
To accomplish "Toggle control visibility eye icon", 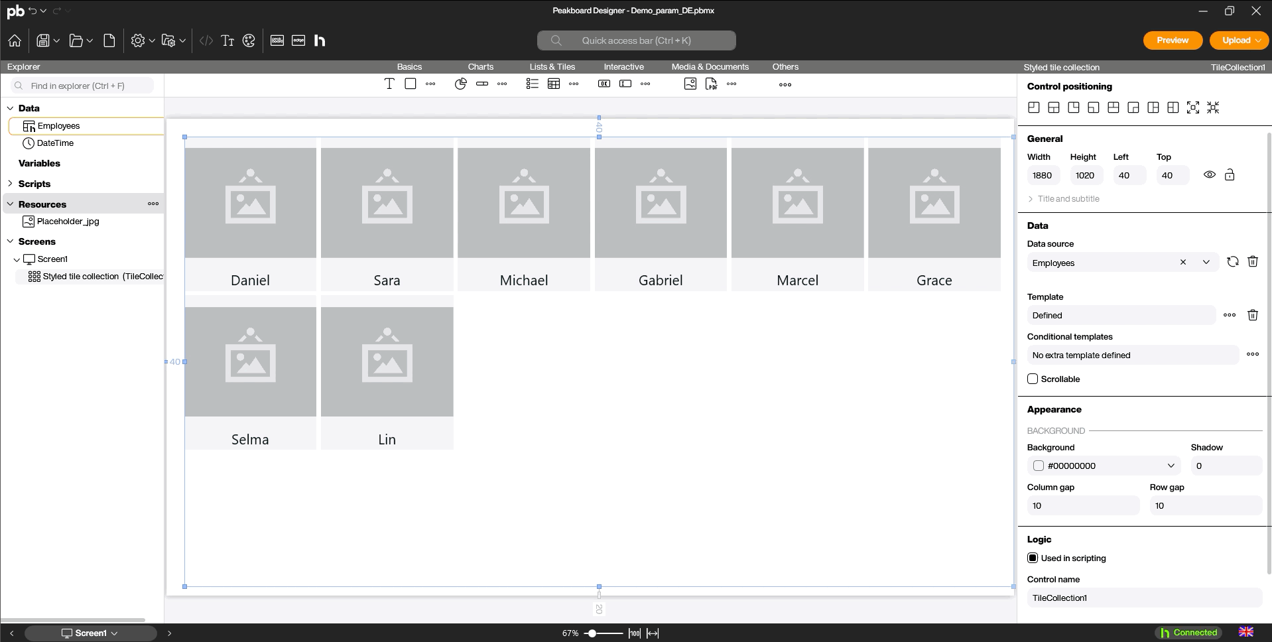I will (x=1209, y=175).
